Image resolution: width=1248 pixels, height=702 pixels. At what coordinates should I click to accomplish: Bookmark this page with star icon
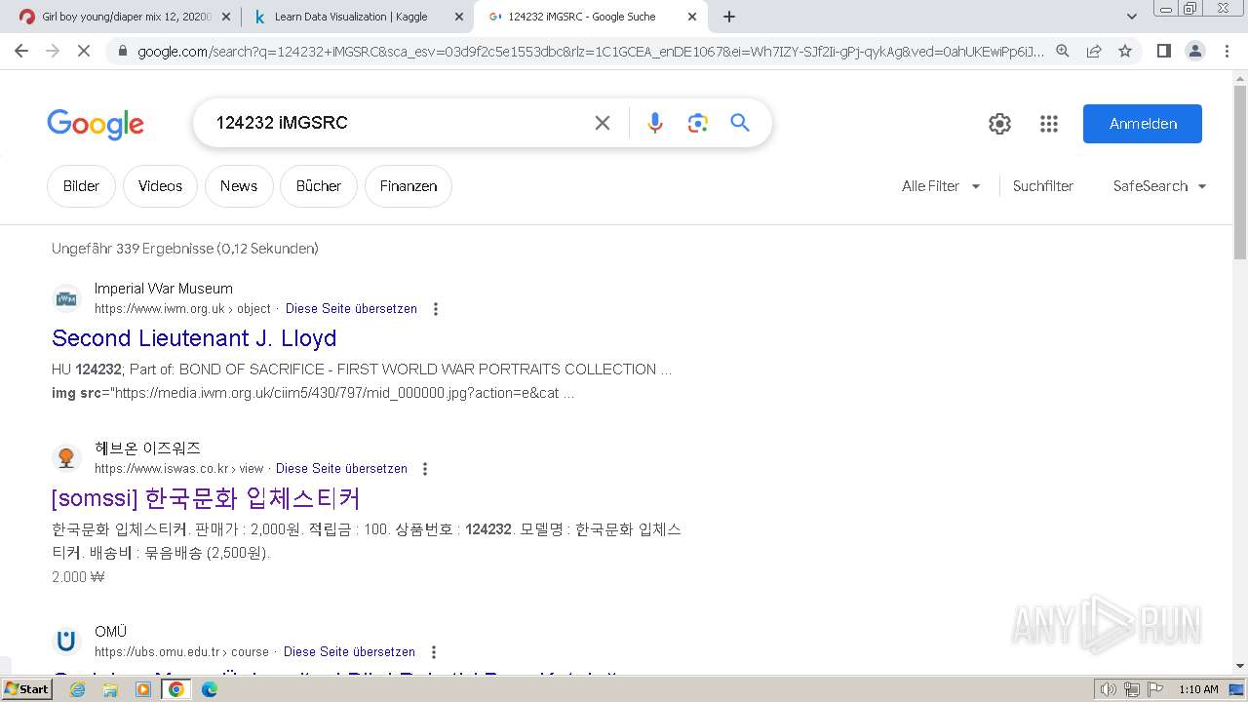[x=1125, y=51]
